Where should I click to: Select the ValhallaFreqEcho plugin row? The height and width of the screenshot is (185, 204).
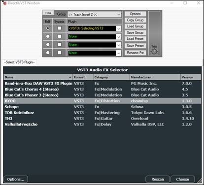[x=102, y=124]
